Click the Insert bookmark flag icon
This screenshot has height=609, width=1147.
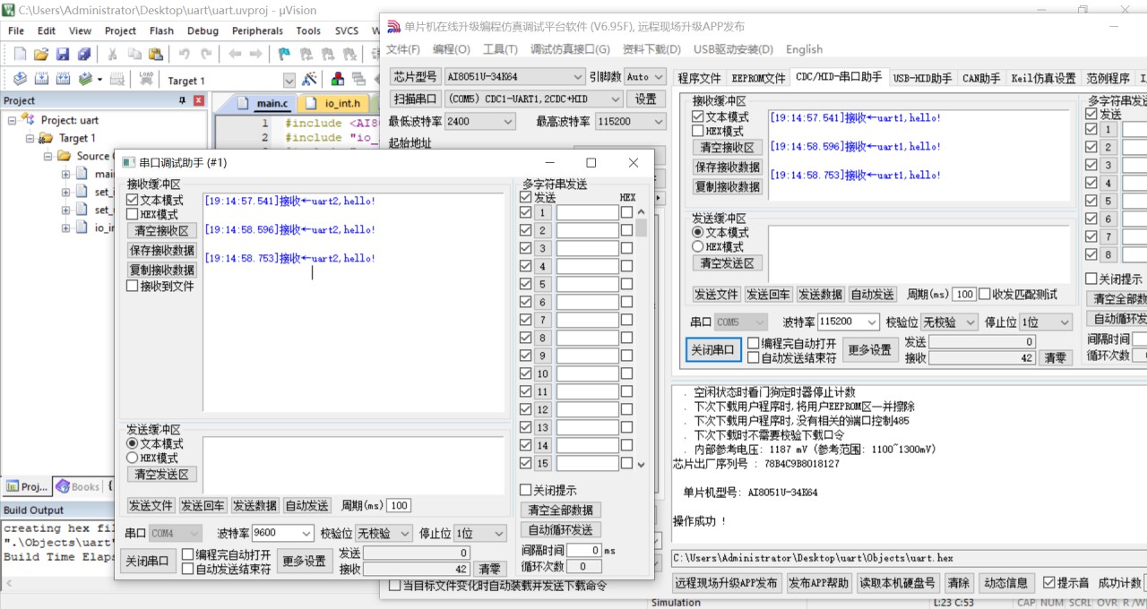283,54
